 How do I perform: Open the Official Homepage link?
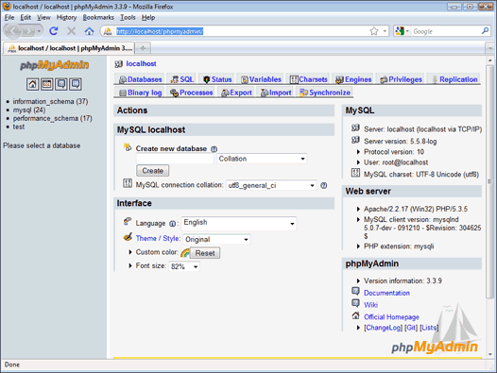tap(391, 317)
